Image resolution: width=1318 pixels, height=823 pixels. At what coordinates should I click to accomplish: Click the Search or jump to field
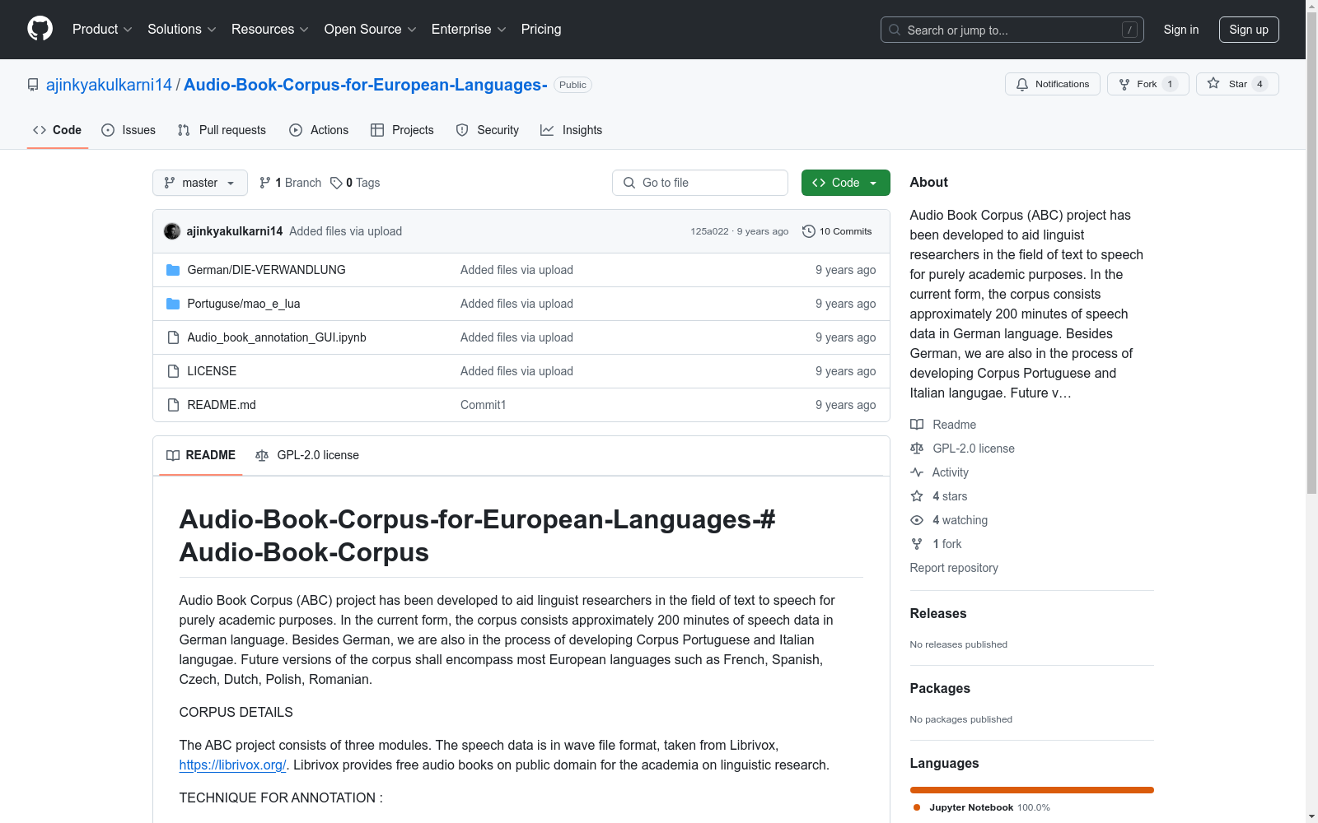[x=1012, y=30]
